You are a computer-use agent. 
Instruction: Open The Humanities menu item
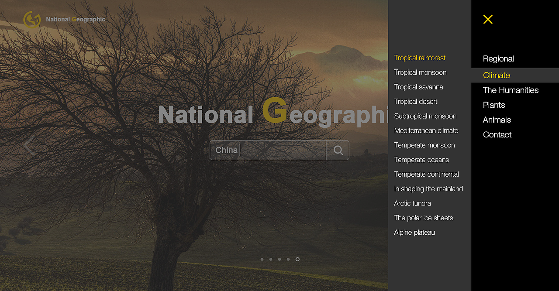pyautogui.click(x=511, y=90)
